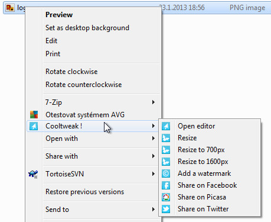The image size is (271, 222).
Task: Click the TortoiseSVN turtle icon
Action: point(33,174)
